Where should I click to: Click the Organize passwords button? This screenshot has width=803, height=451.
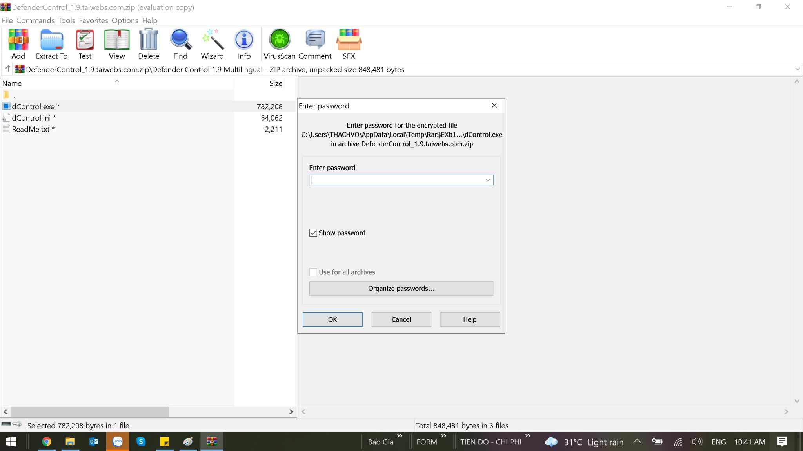pos(401,289)
